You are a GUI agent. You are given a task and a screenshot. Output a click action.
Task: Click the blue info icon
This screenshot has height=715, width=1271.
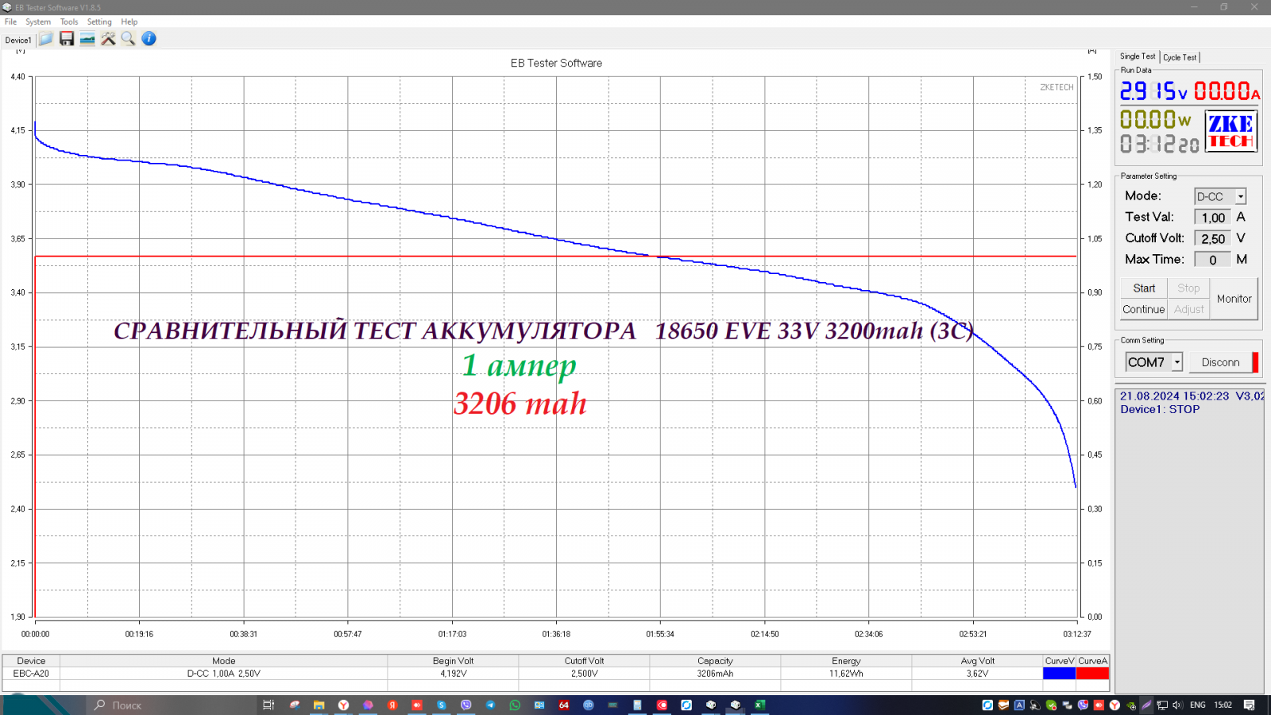click(x=149, y=39)
